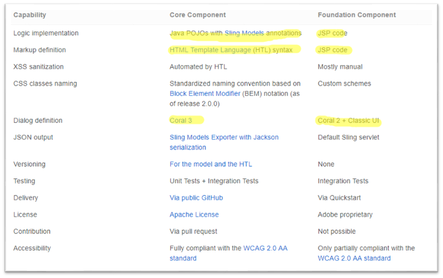Click the 'Custom schemes' cell
Screen dimensions: 443x278
coord(344,84)
